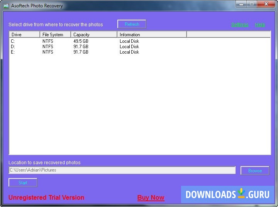The image size is (278, 207).
Task: Click 91.7 GB in the D: row
Action: tap(81, 47)
